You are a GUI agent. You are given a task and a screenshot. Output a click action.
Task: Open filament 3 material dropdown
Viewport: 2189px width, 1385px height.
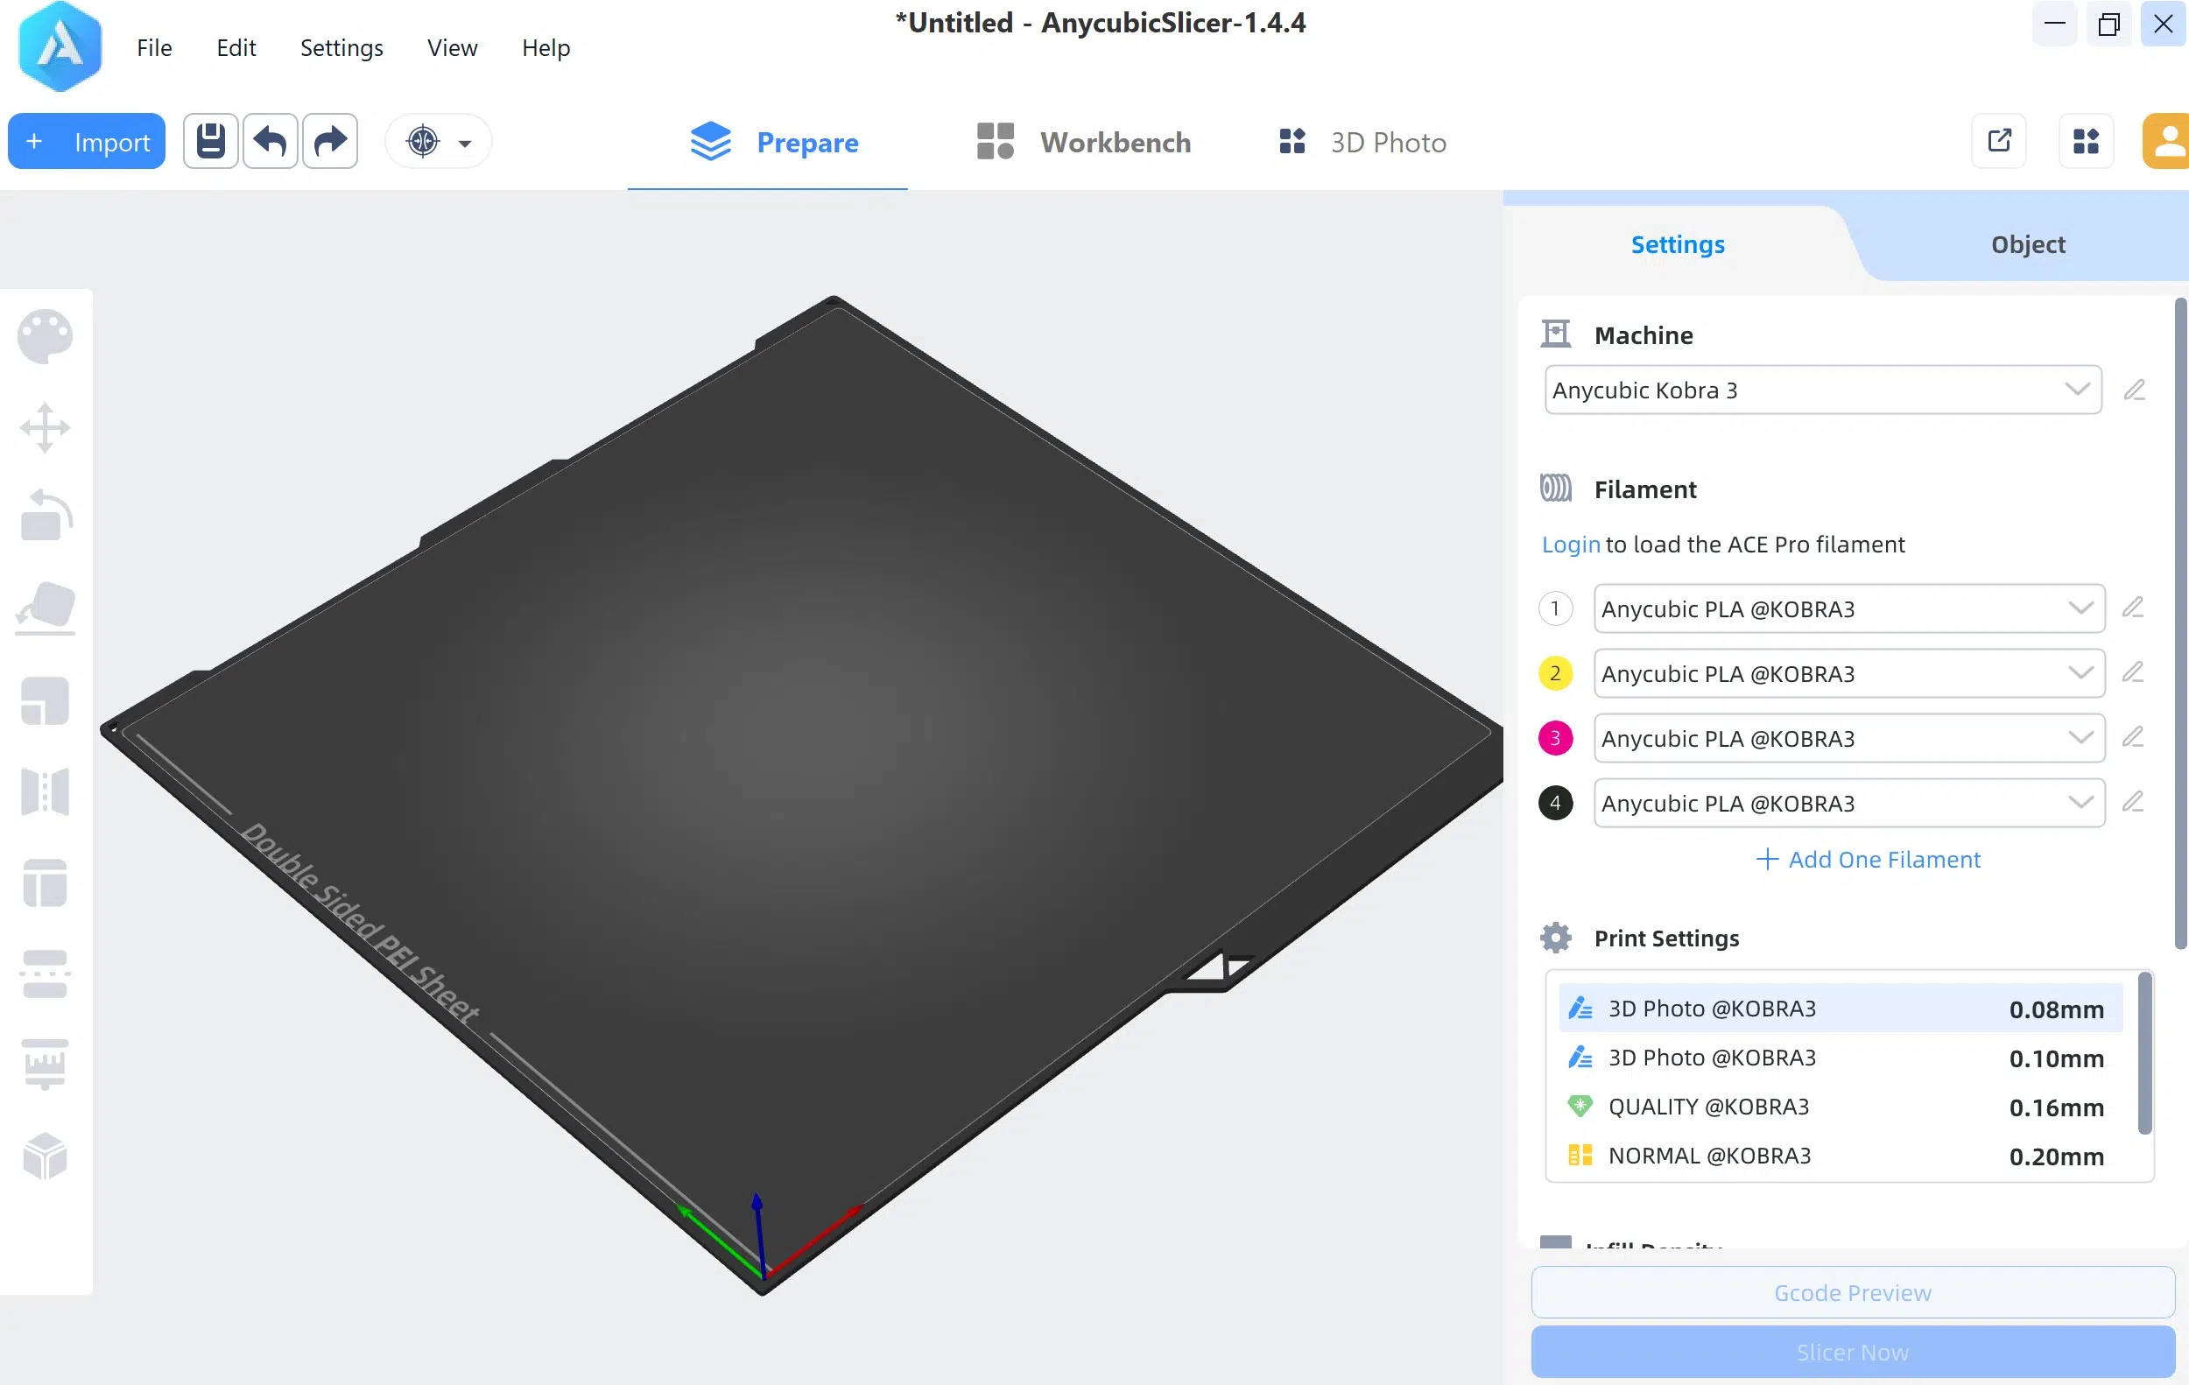click(x=1849, y=737)
